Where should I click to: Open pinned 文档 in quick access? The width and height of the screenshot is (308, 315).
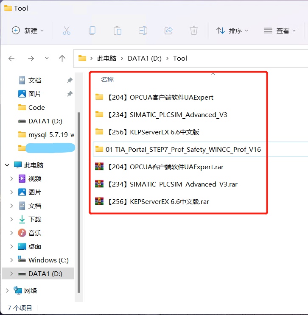[35, 81]
